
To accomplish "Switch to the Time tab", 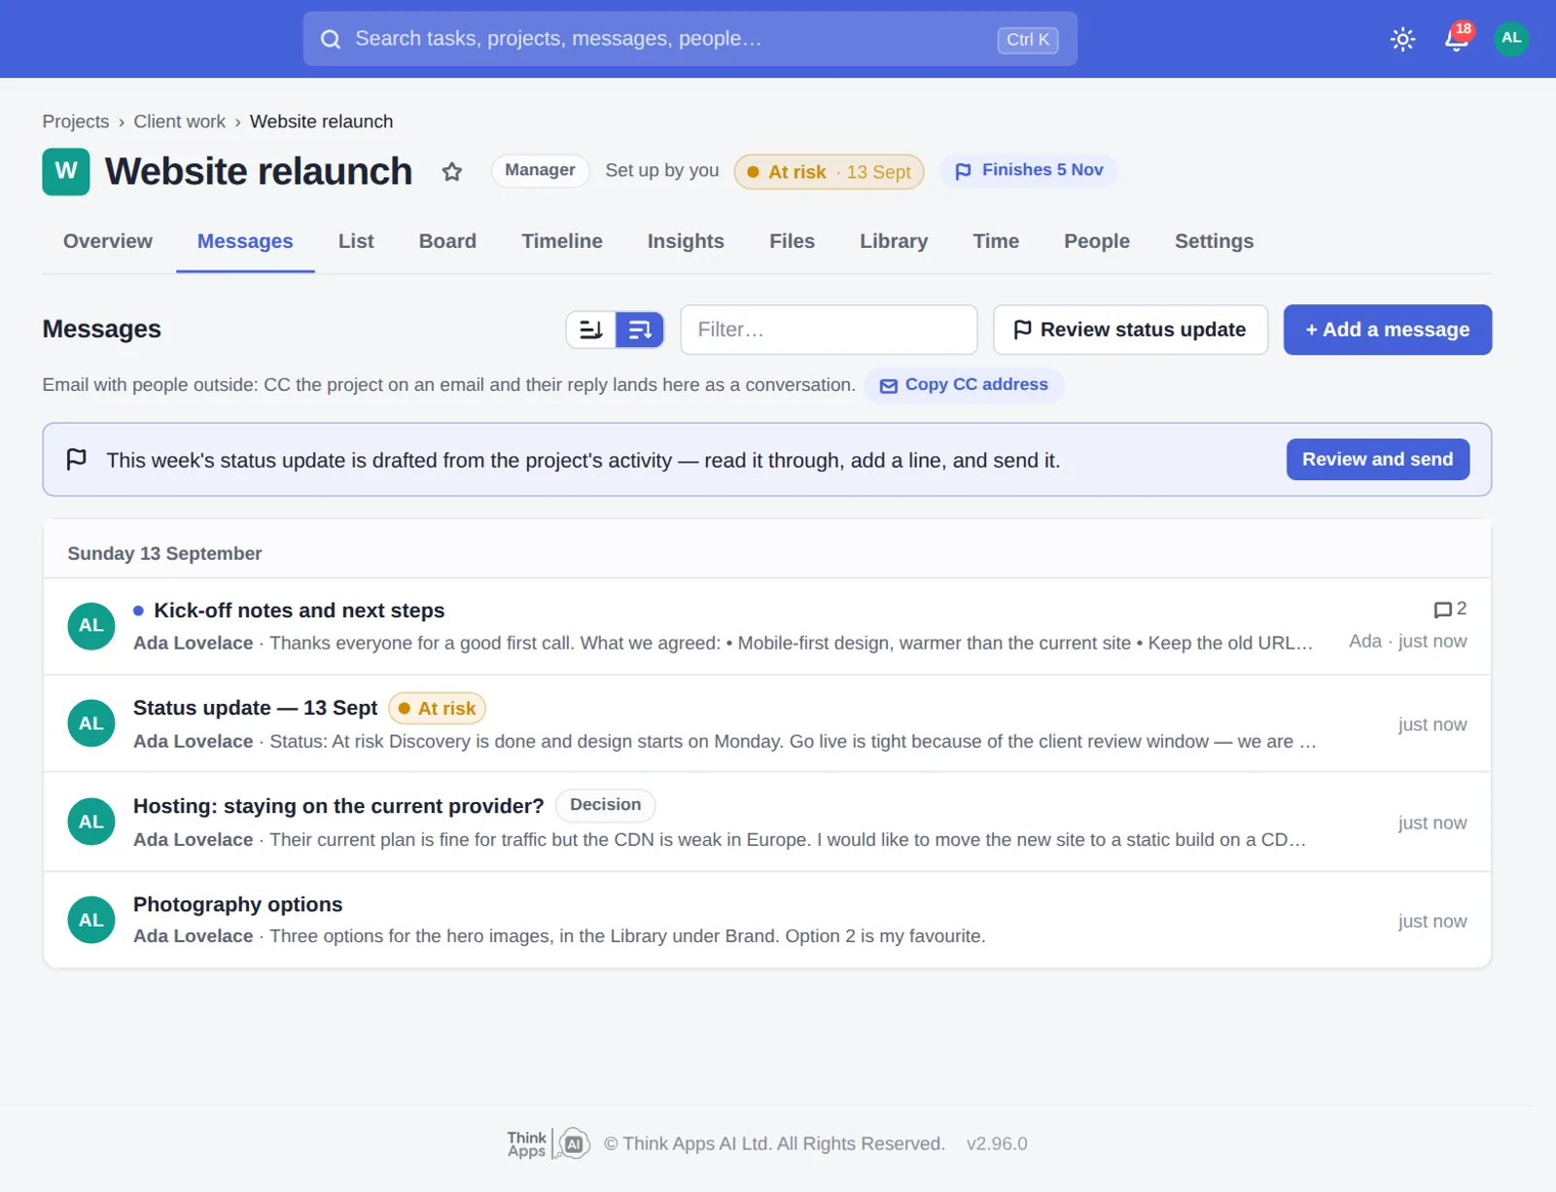I will point(996,241).
